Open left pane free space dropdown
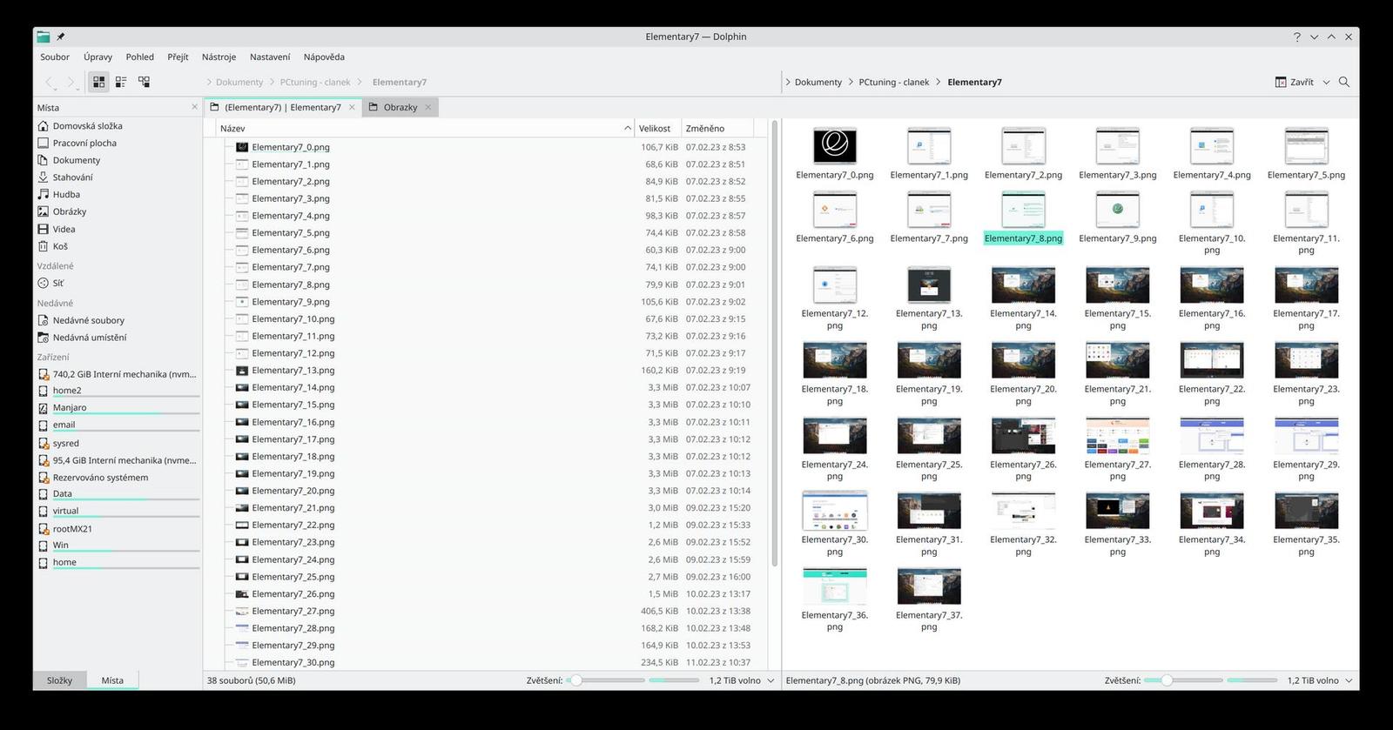Image resolution: width=1393 pixels, height=730 pixels. [x=771, y=680]
